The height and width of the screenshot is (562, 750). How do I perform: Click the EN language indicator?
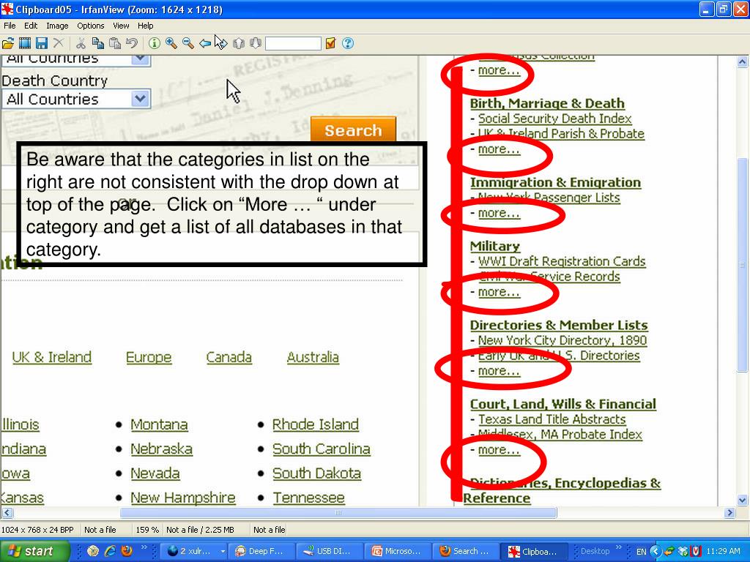[642, 552]
